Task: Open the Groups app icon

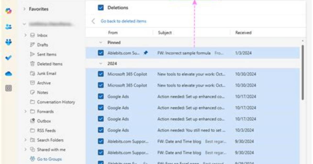Action: coord(8,42)
